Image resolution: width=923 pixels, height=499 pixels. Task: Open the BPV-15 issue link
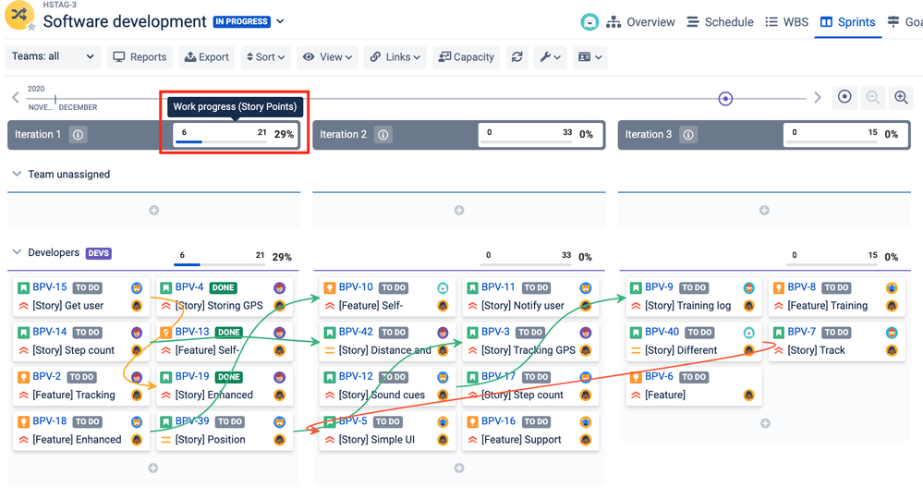point(50,287)
